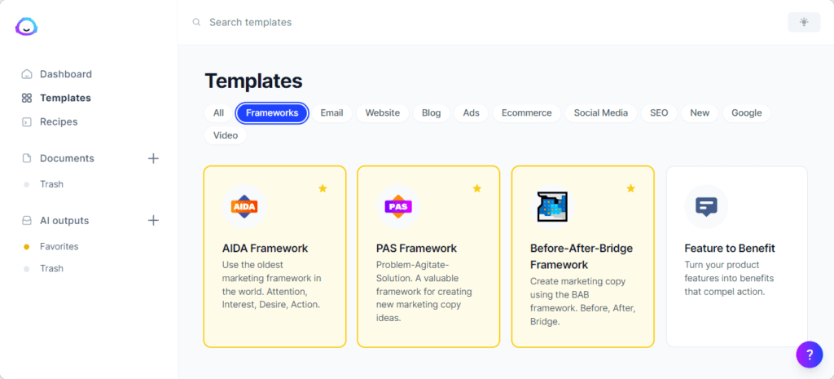The image size is (834, 379).
Task: Click the Templates page heading
Action: click(254, 81)
